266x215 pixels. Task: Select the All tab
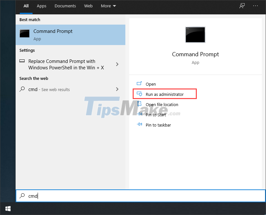point(26,6)
